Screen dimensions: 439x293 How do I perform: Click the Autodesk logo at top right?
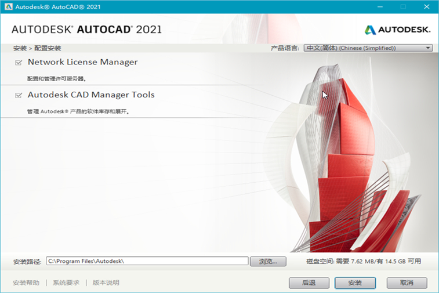pos(397,30)
